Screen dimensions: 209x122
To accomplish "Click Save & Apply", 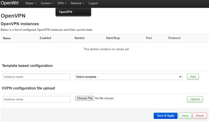I will [x=166, y=116].
